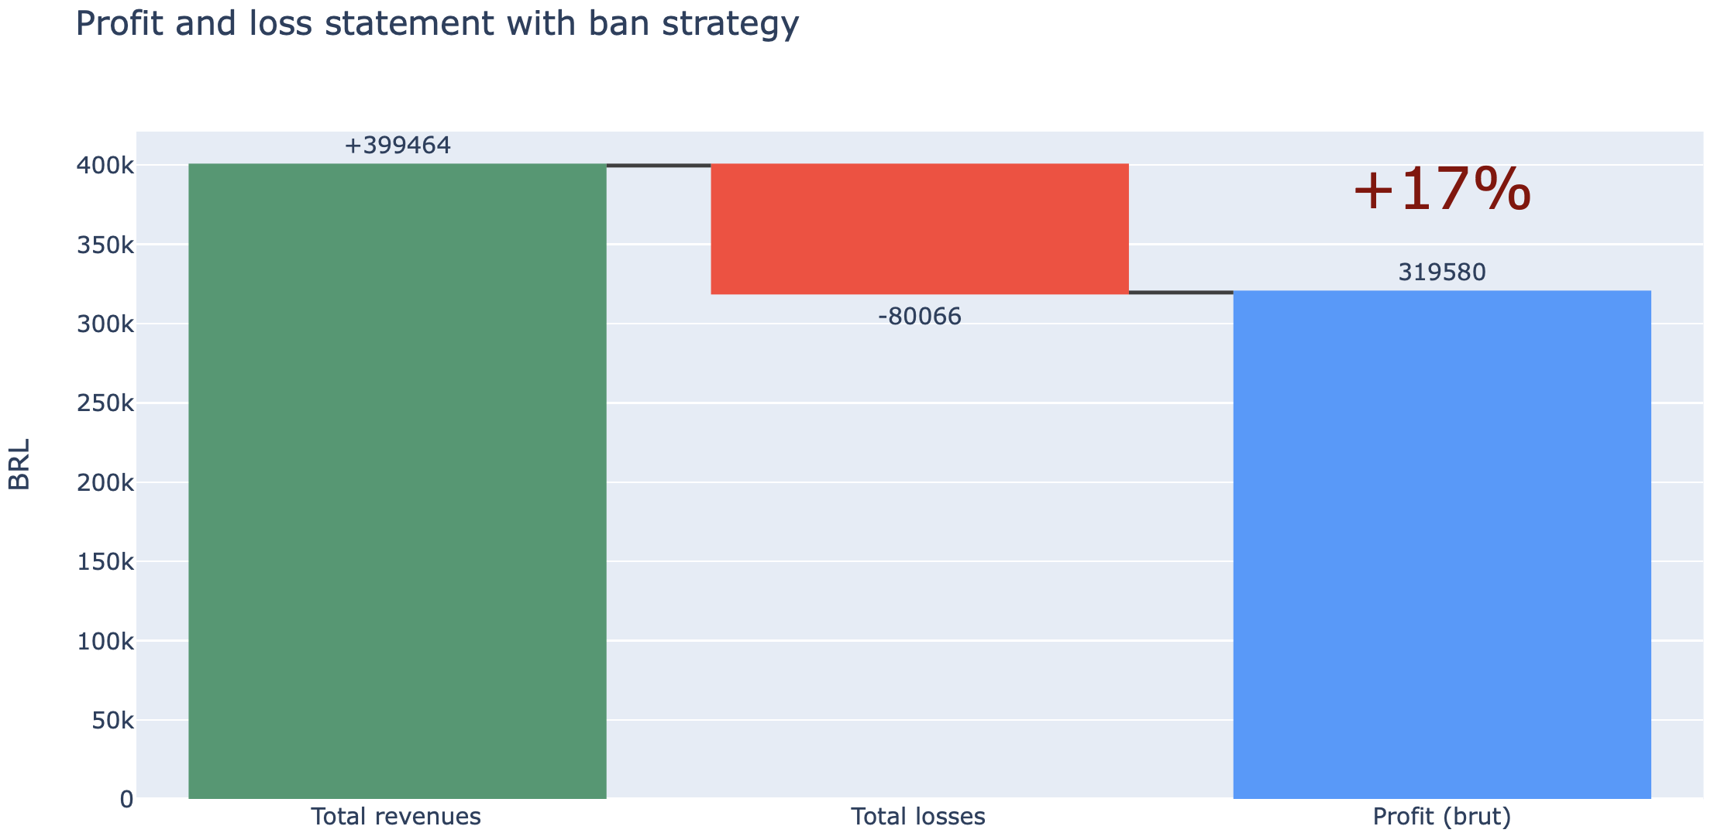1714x833 pixels.
Task: Click the BRL y-axis title
Action: tap(19, 464)
